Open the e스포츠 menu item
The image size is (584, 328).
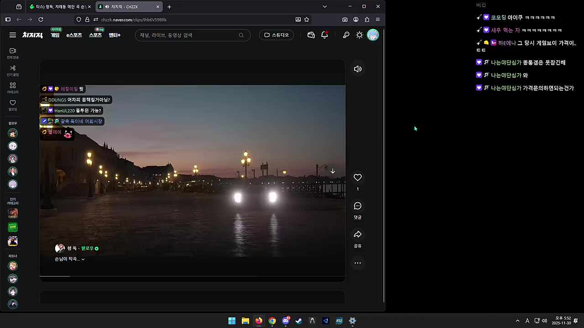pyautogui.click(x=74, y=35)
